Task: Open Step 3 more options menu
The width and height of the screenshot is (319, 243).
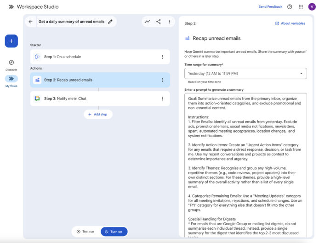Action: click(x=162, y=99)
